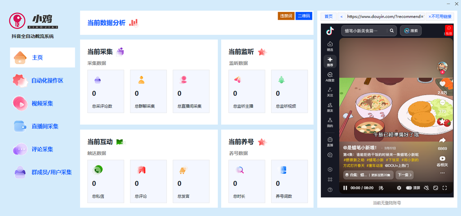The width and height of the screenshot is (461, 216).
Task: Mute the video using the speaker icon
Action: pos(426,188)
